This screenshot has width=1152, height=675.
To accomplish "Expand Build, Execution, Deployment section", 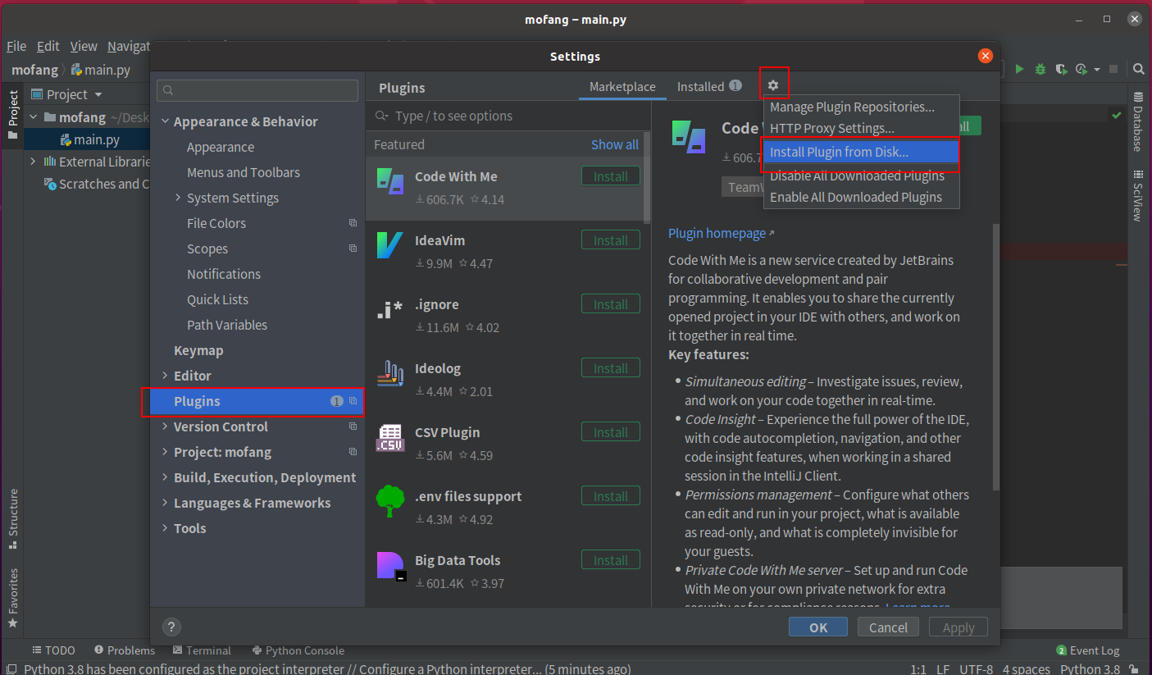I will click(165, 477).
